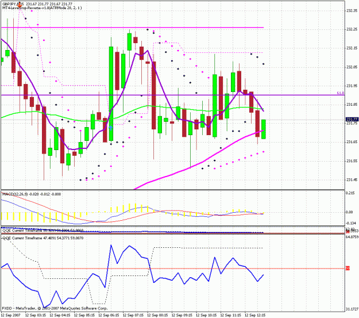This screenshot has width=359, height=318.
Task: Select the 231.95 price axis label
Action: (352, 86)
